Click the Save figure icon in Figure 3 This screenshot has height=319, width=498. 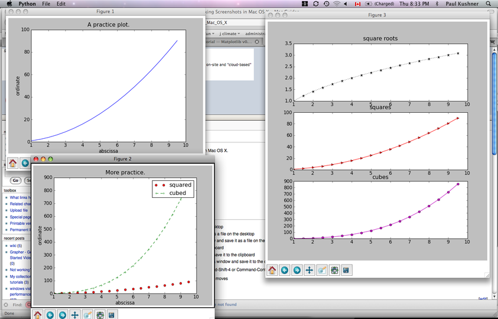coord(346,270)
